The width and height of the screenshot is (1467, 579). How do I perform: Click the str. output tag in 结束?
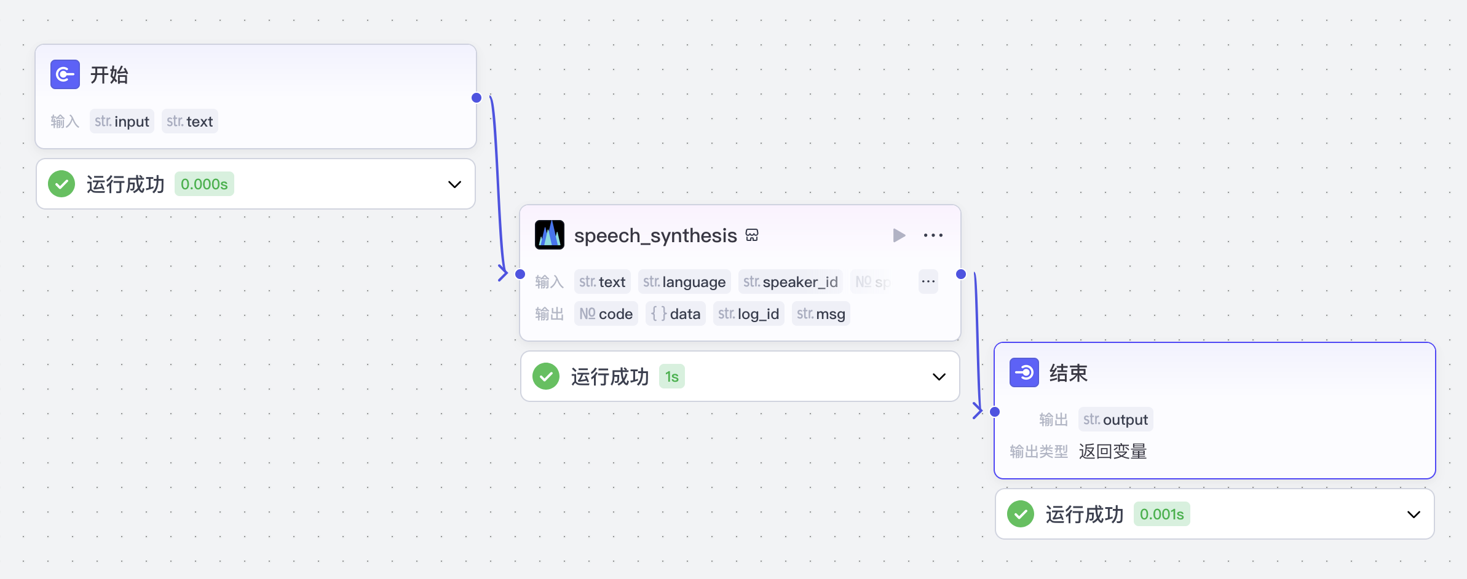(x=1116, y=419)
